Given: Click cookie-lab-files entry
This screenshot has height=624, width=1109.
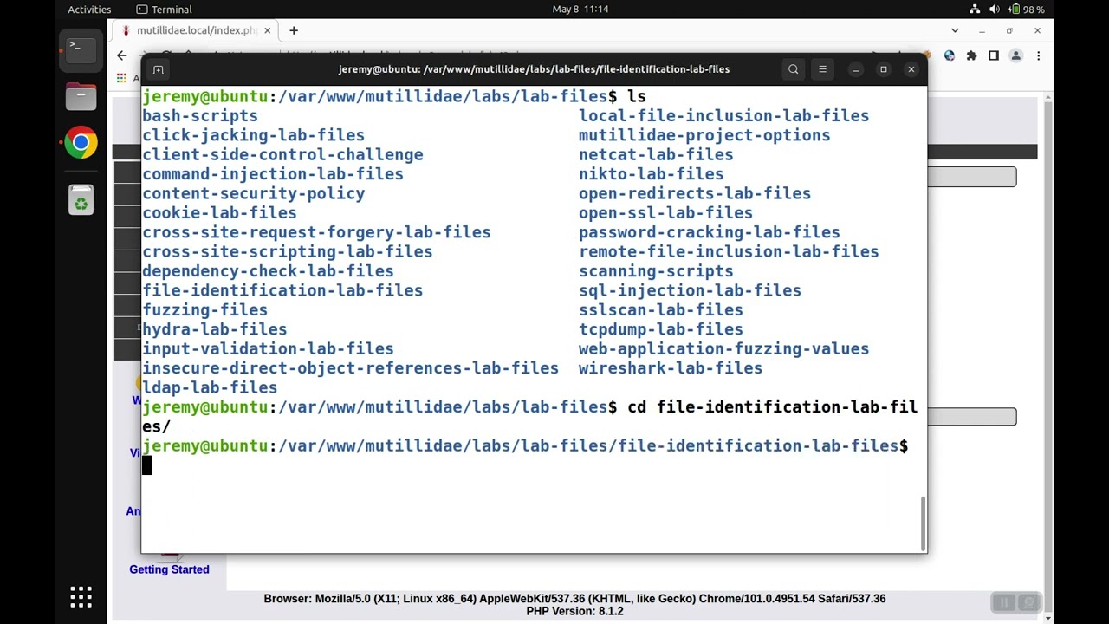Looking at the screenshot, I should pos(219,213).
